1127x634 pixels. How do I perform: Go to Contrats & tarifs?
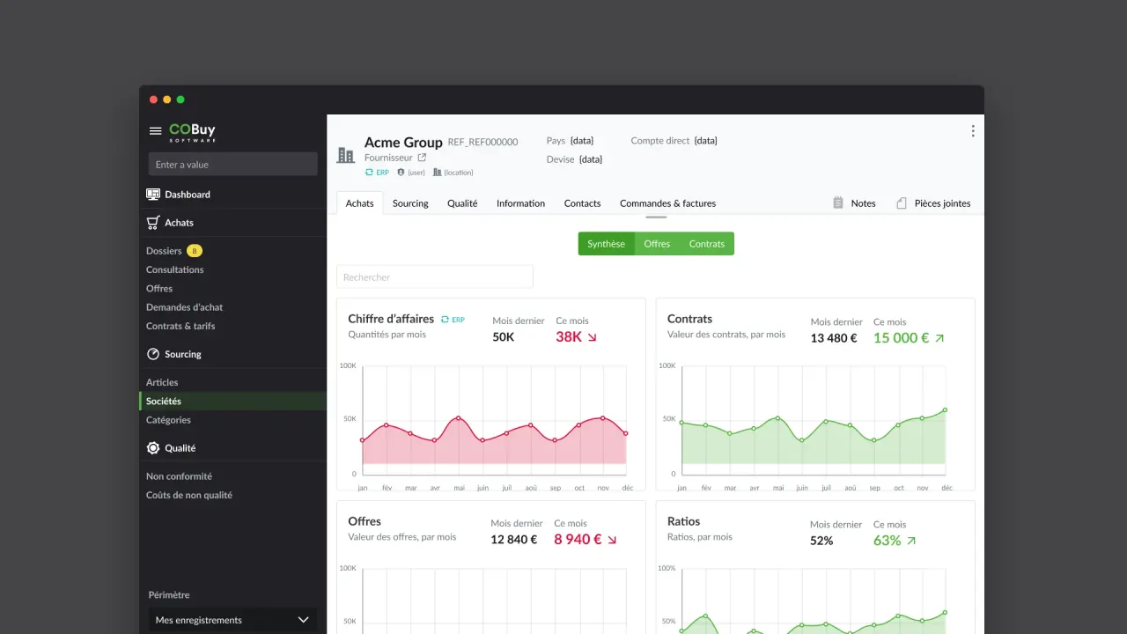click(180, 326)
